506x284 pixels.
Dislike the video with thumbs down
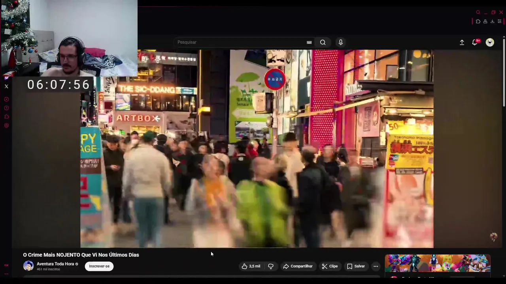point(271,266)
